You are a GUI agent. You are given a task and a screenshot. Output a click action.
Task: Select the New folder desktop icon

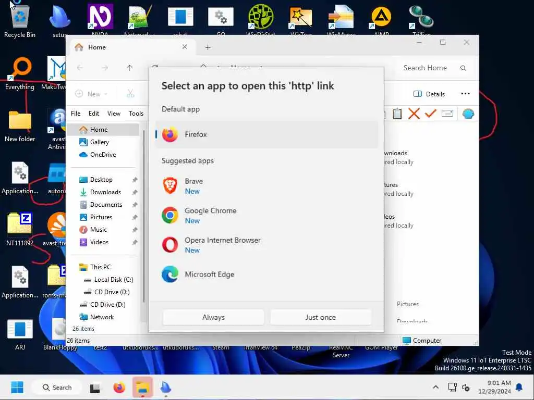(20, 126)
